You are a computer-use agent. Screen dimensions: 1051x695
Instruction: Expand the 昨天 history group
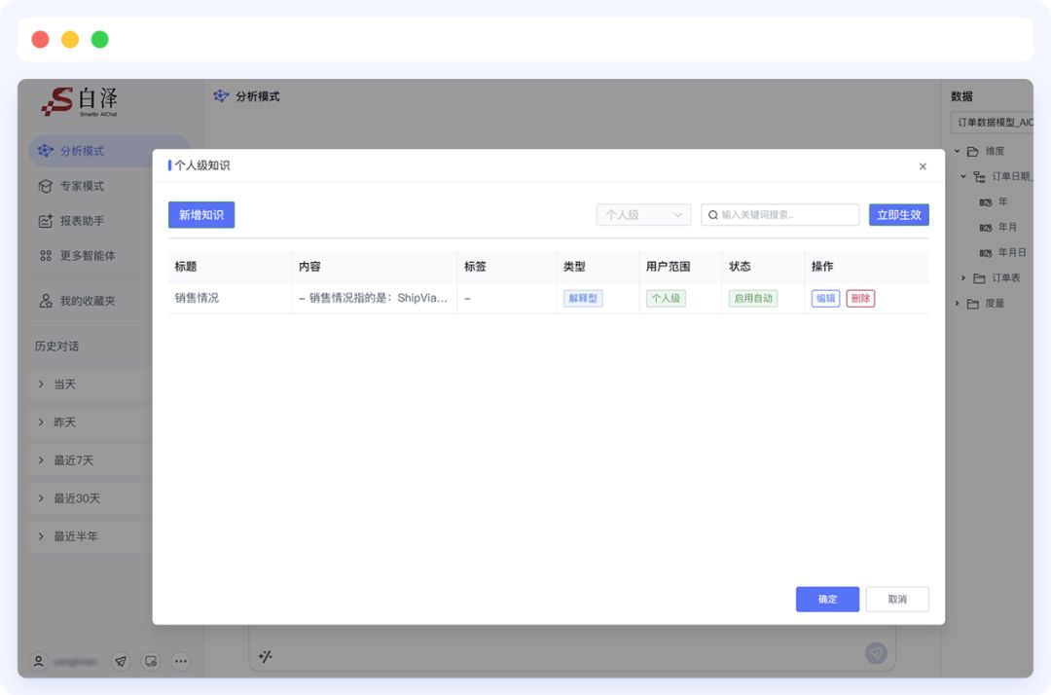(91, 422)
